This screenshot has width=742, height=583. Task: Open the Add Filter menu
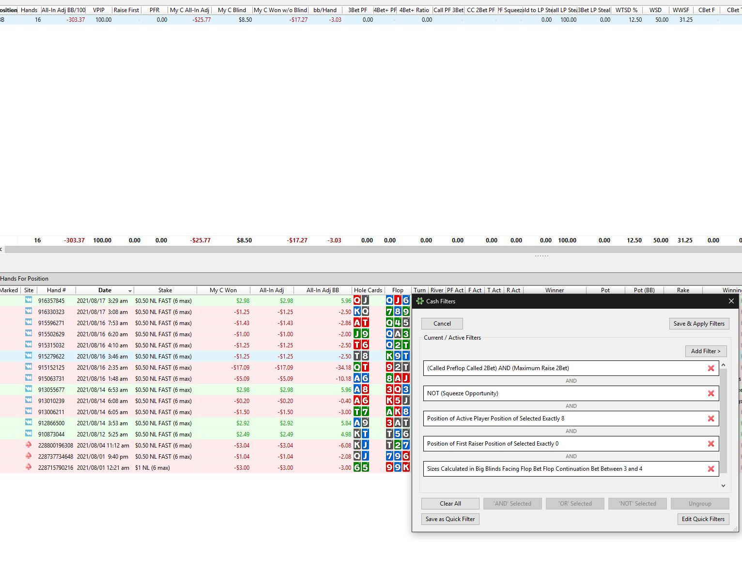click(x=706, y=351)
